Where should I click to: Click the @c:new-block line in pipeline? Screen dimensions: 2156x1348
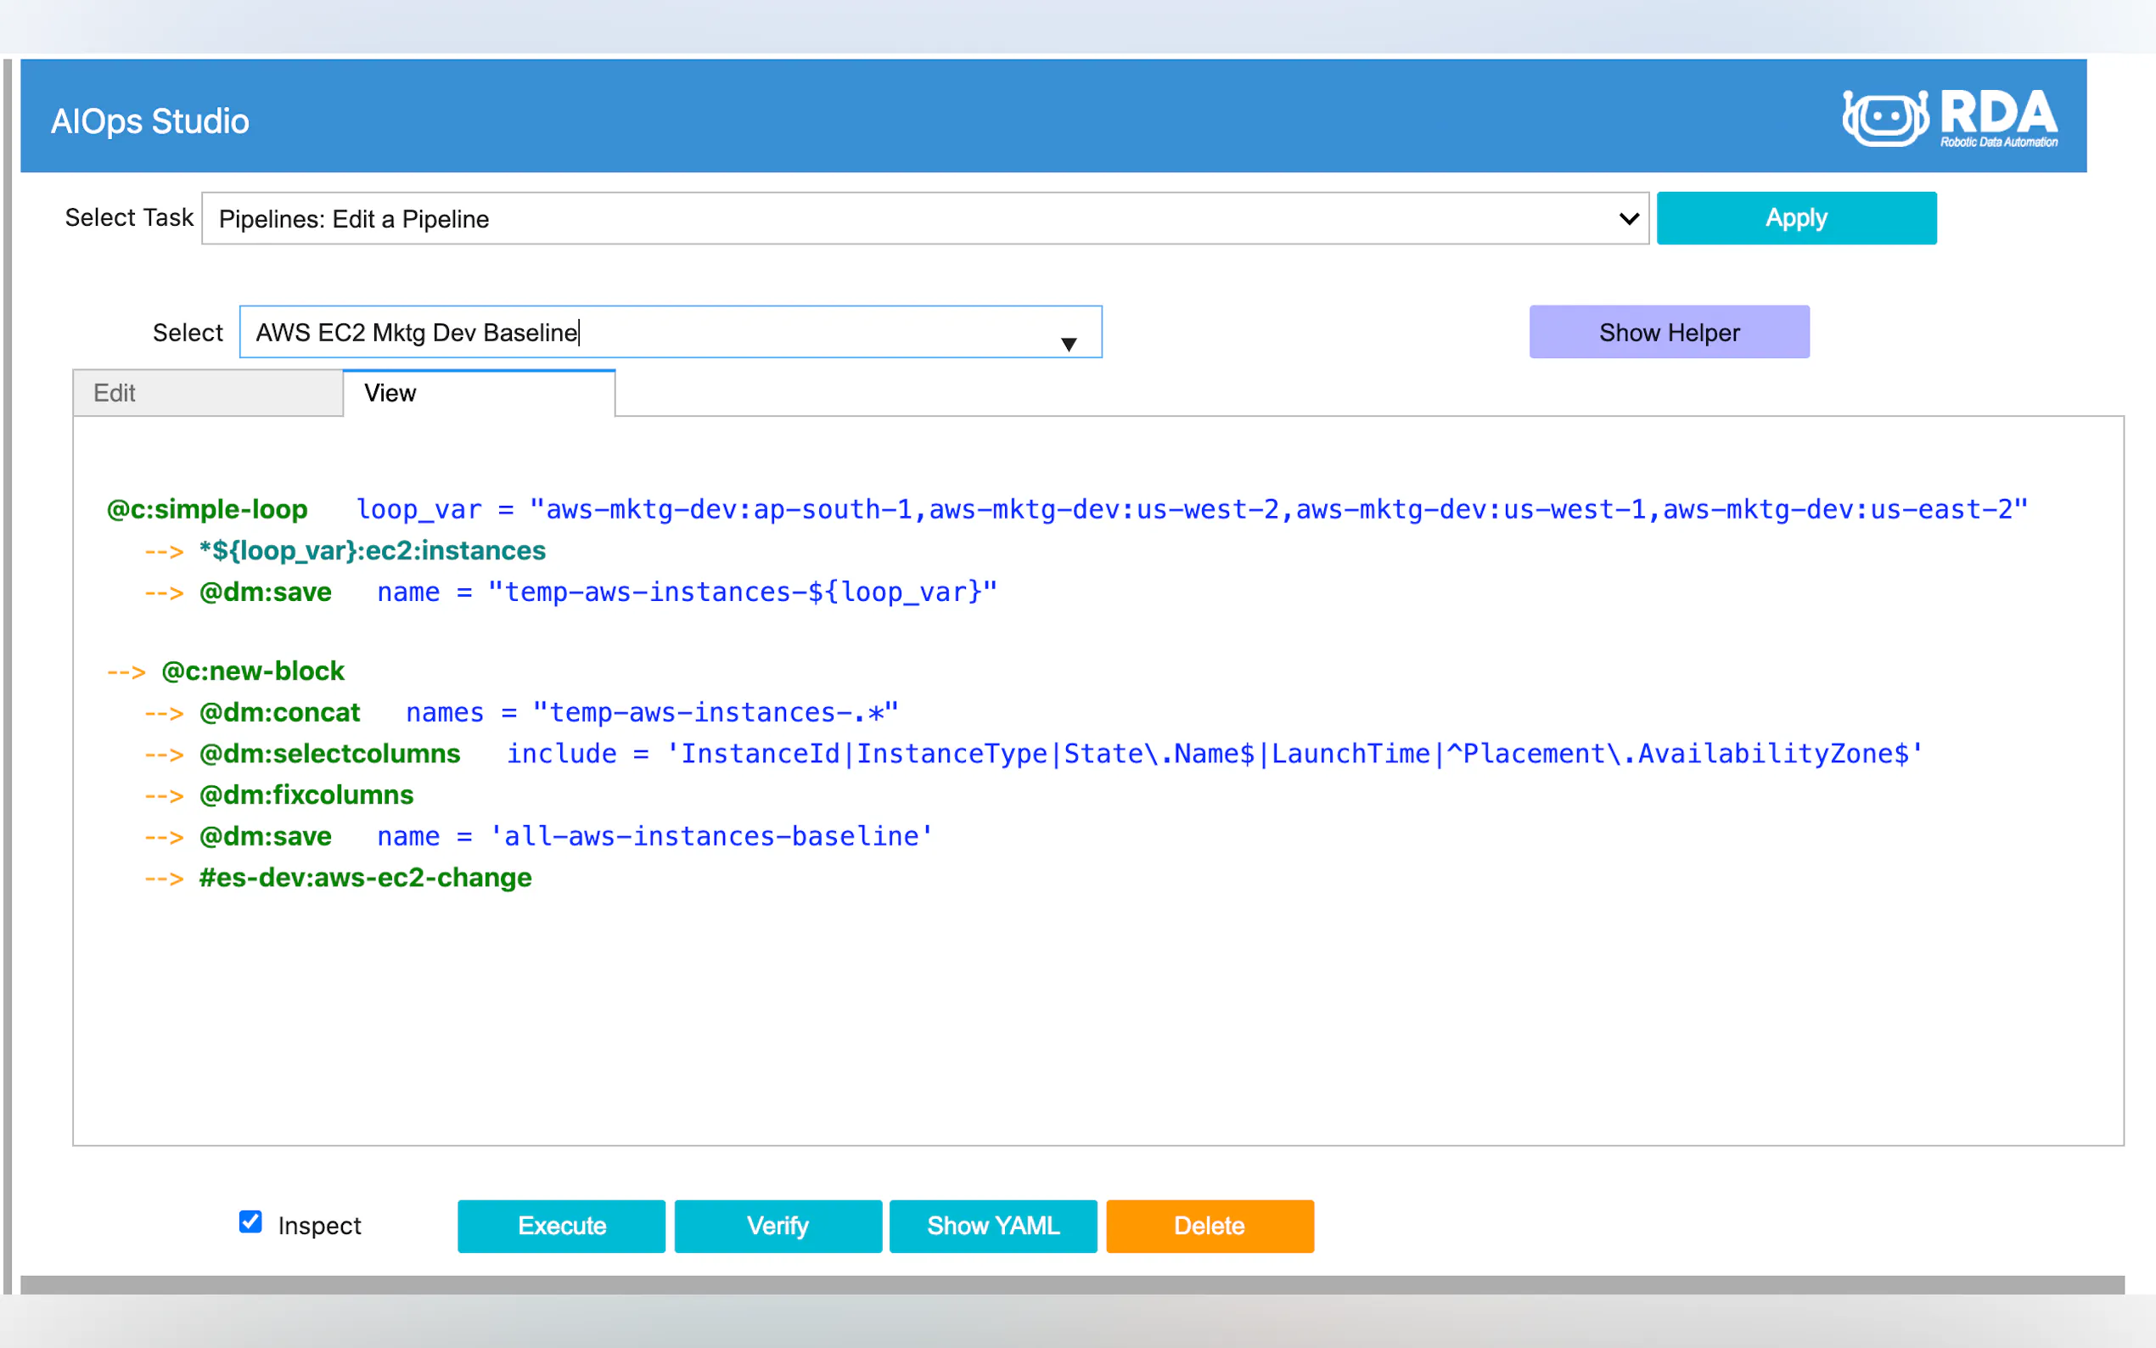point(253,671)
